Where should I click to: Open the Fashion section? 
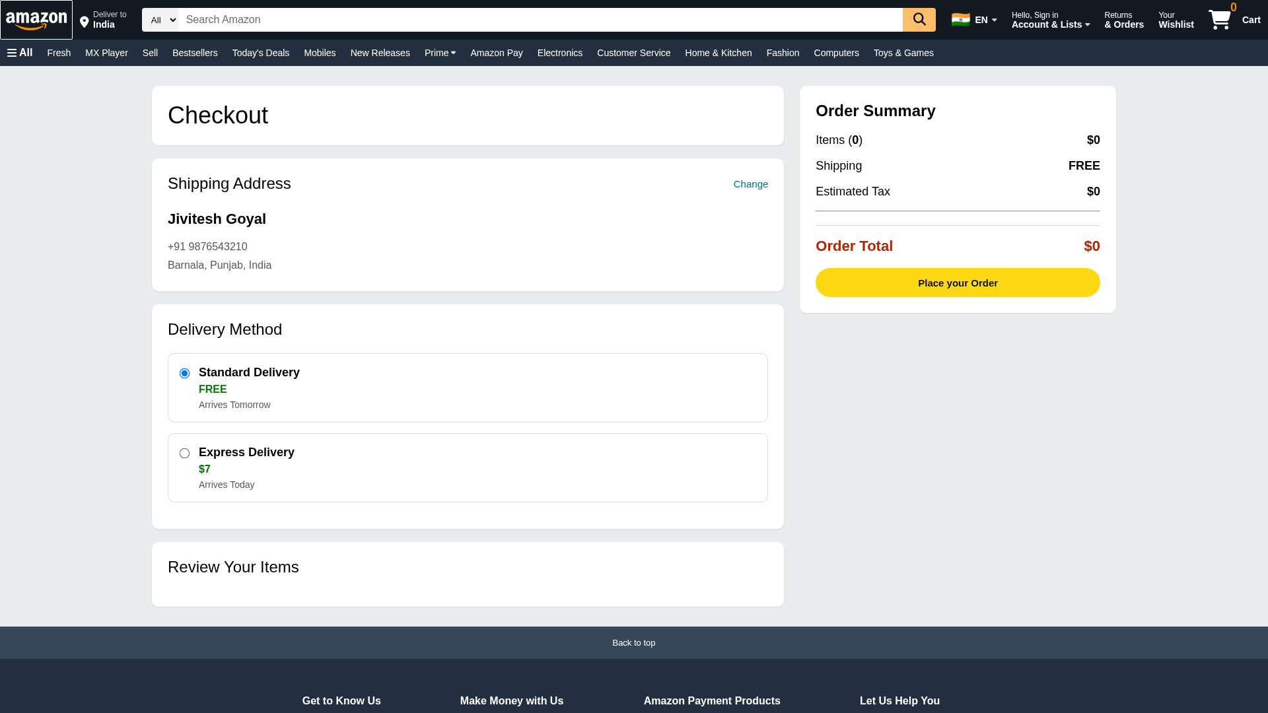(x=783, y=53)
